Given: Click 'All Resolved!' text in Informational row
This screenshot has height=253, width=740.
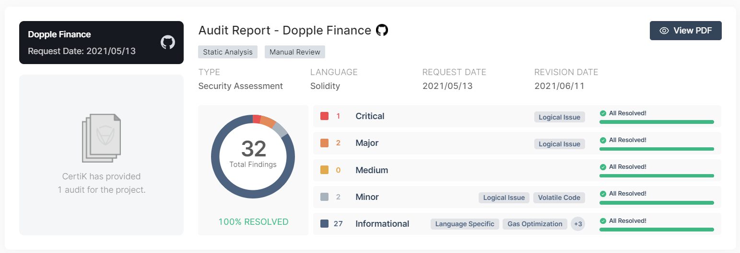Looking at the screenshot, I should (628, 221).
